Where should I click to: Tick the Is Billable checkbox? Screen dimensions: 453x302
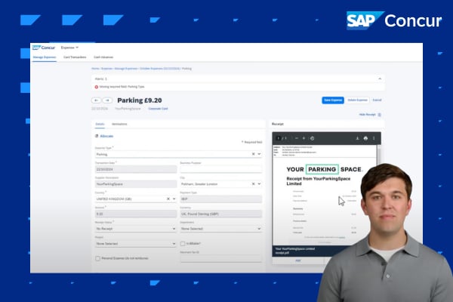coord(183,243)
